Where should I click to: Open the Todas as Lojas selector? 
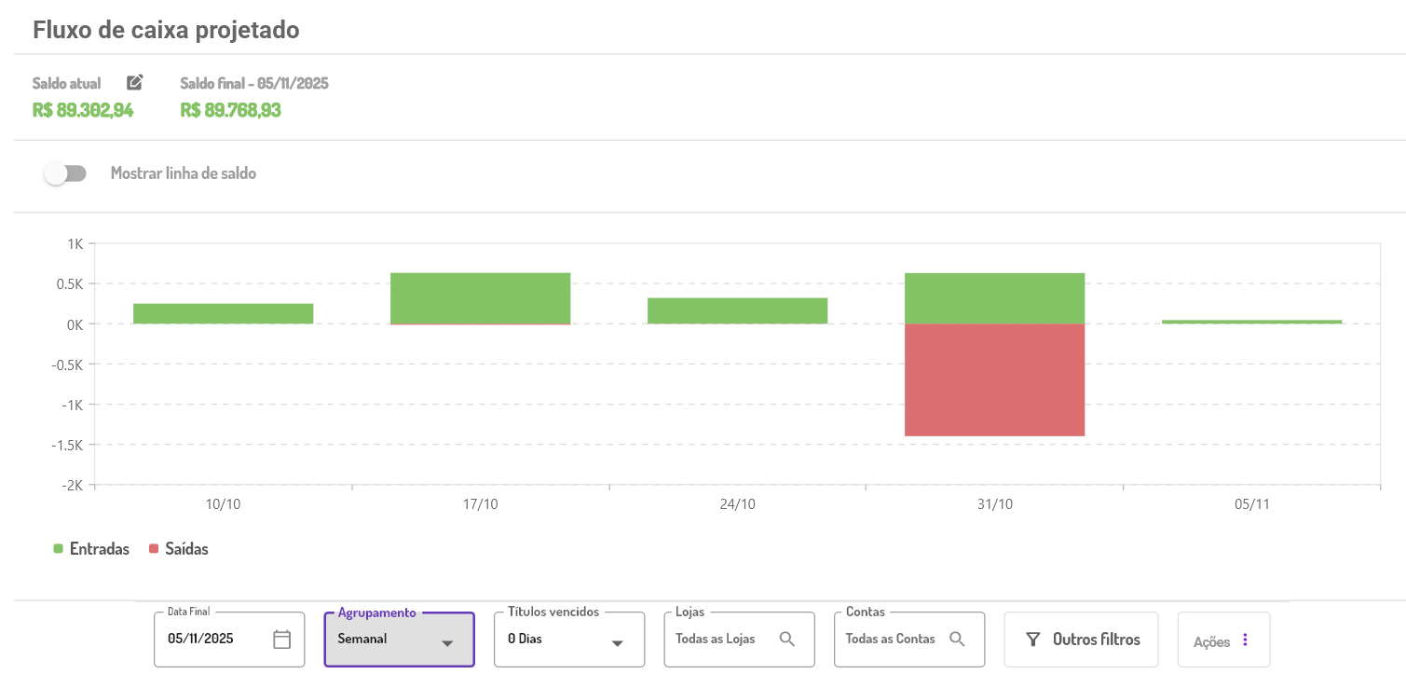716,640
